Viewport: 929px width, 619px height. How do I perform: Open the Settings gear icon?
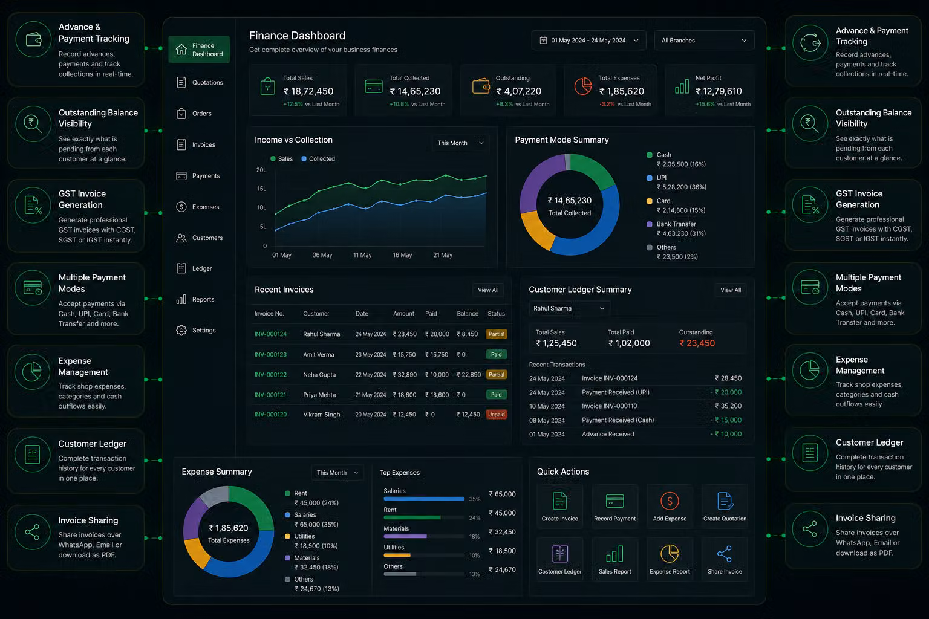click(x=181, y=330)
